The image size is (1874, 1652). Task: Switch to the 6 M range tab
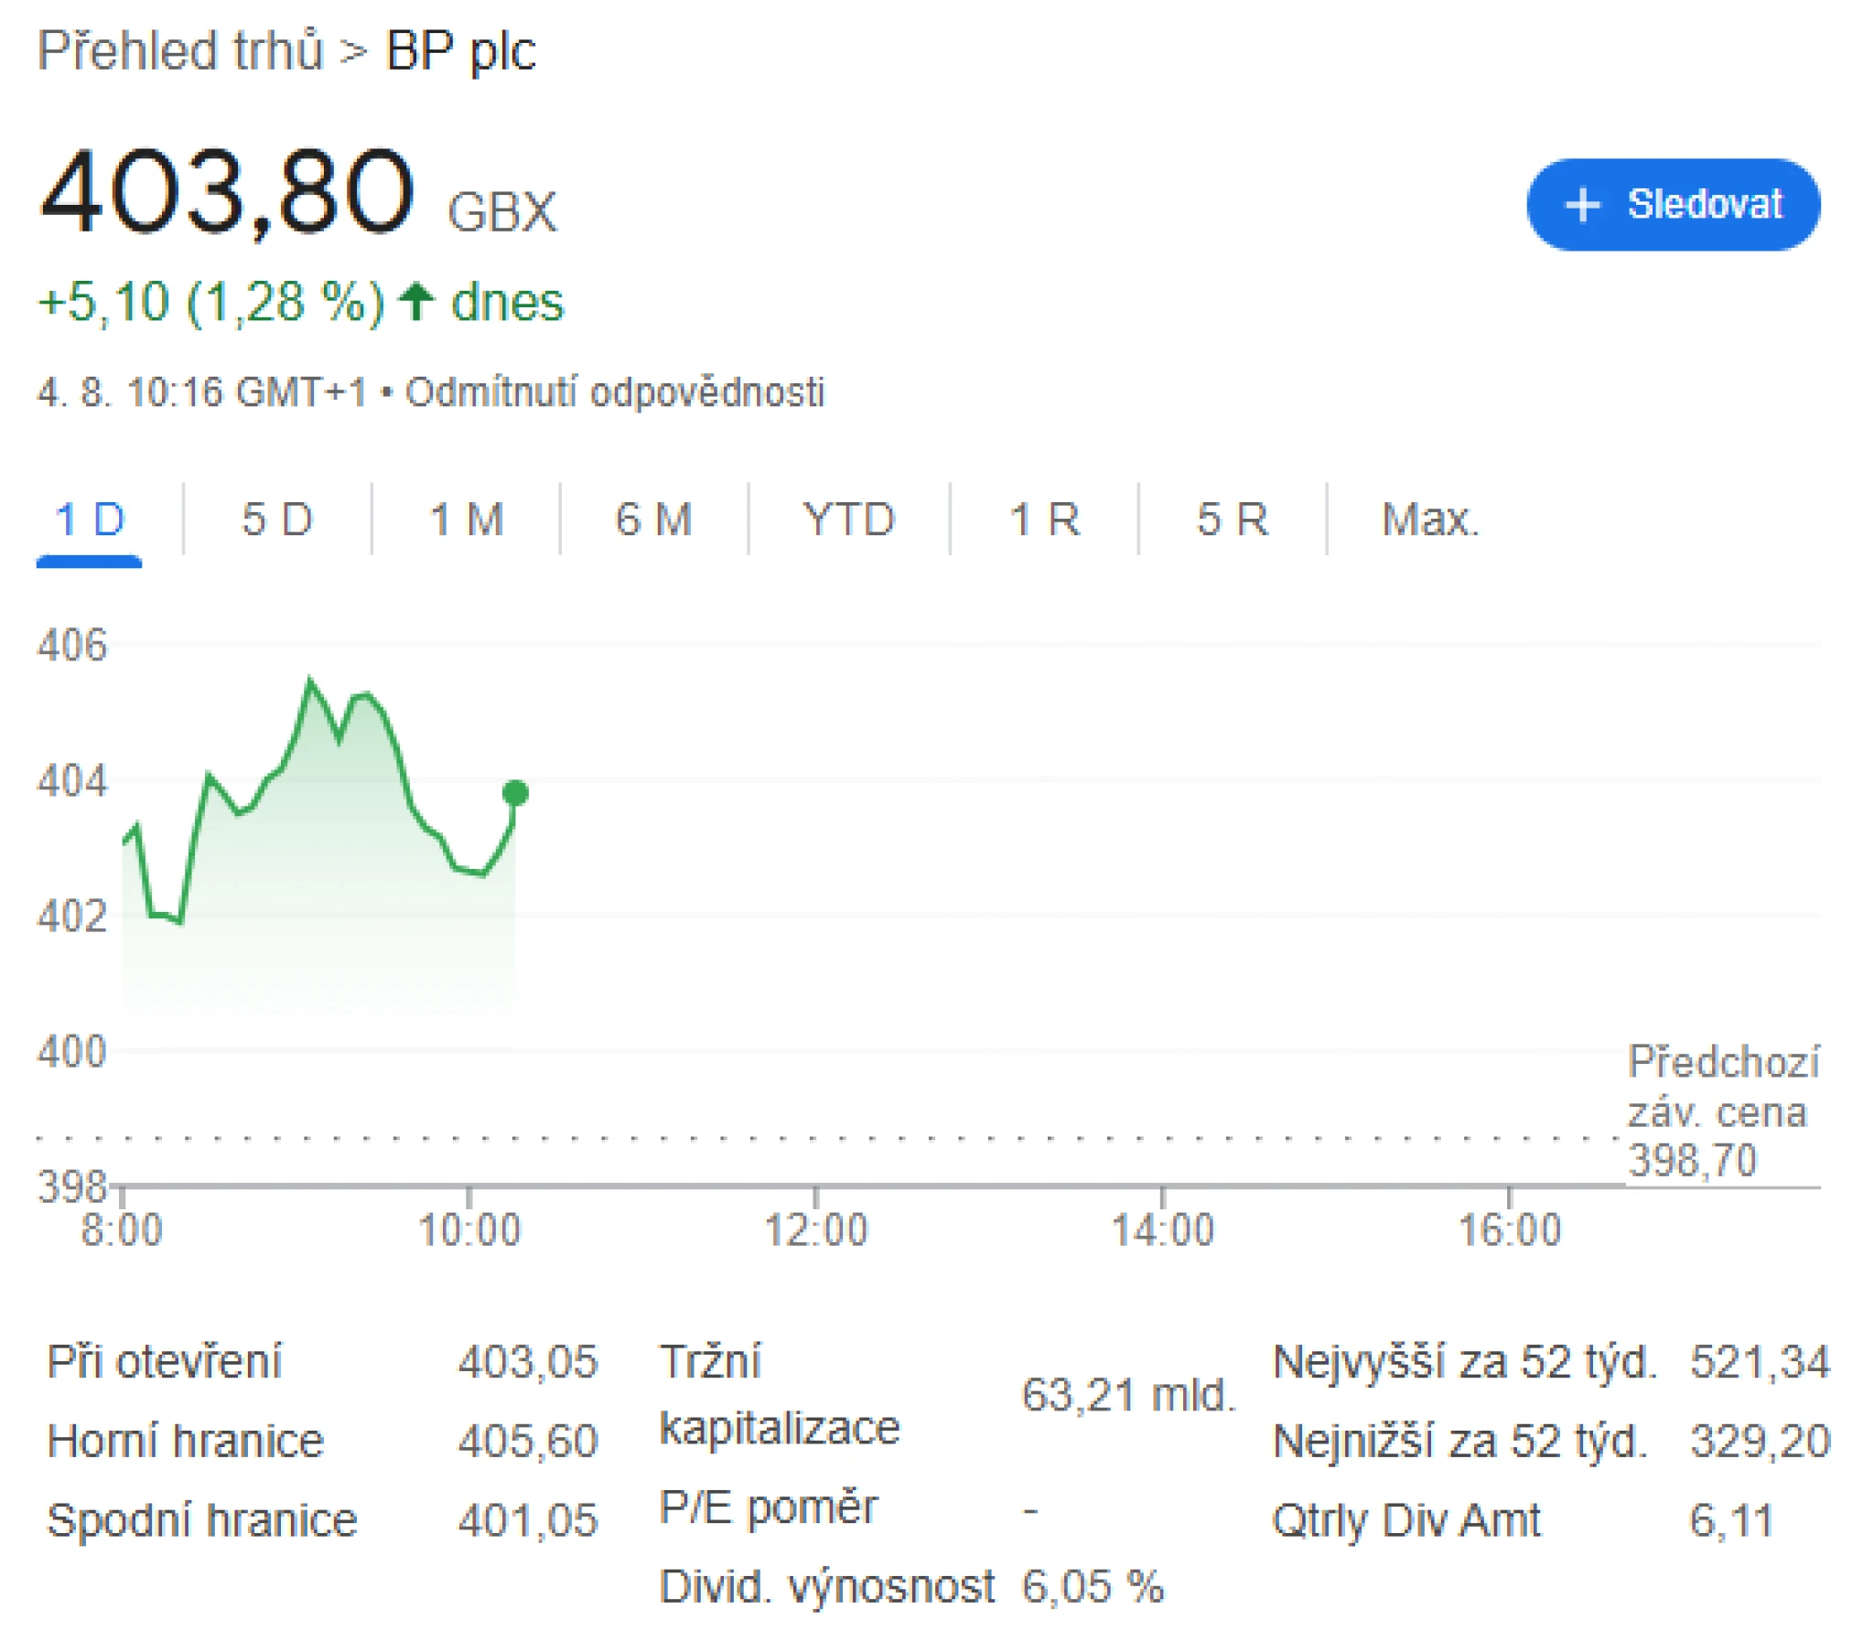653,520
